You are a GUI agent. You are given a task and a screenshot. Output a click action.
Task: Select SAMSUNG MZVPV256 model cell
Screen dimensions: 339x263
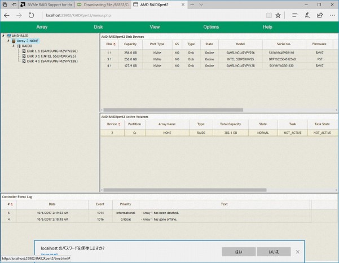(x=240, y=53)
